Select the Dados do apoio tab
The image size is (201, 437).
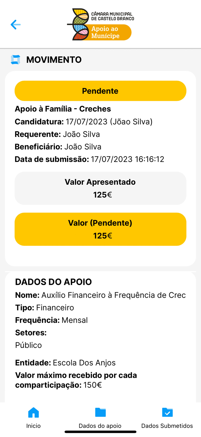(100, 420)
